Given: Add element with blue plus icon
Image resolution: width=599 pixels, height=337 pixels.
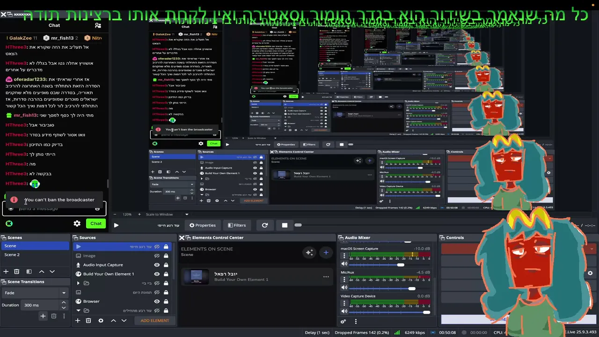Looking at the screenshot, I should coord(326,253).
